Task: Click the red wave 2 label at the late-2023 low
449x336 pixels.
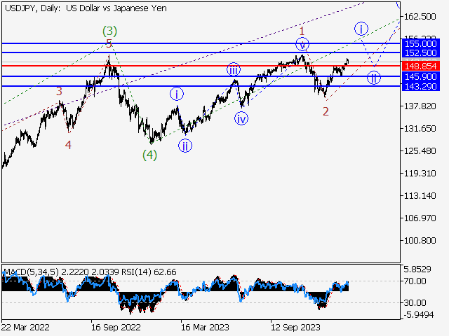Action: (326, 112)
